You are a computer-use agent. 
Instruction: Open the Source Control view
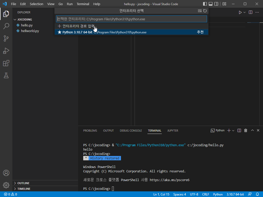pyautogui.click(x=6, y=38)
